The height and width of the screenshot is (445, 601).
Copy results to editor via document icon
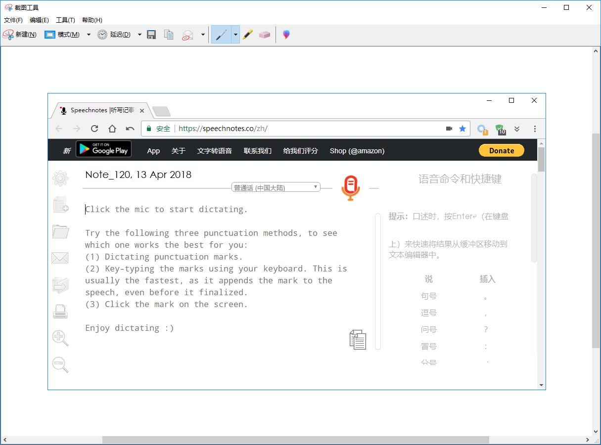[358, 340]
